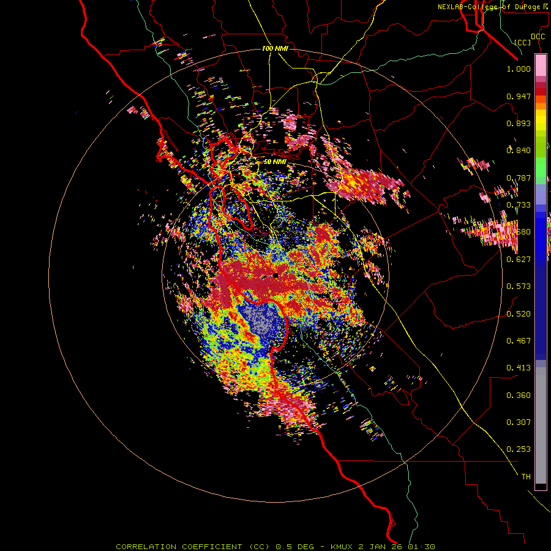551x551 pixels.
Task: Select the 0.520 scale value
Action: (519, 314)
